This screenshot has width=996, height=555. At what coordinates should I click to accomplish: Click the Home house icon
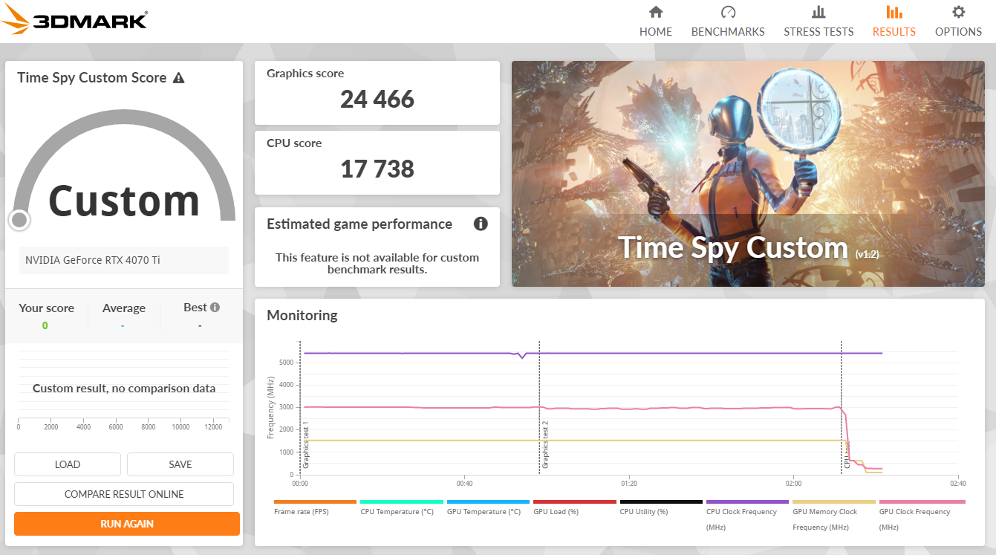pos(655,13)
